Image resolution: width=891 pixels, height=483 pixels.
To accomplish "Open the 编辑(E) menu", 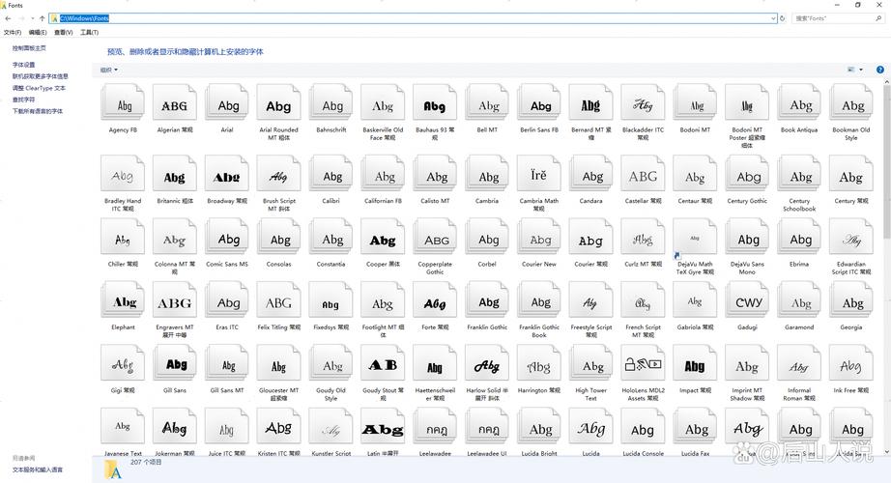I will [x=38, y=33].
